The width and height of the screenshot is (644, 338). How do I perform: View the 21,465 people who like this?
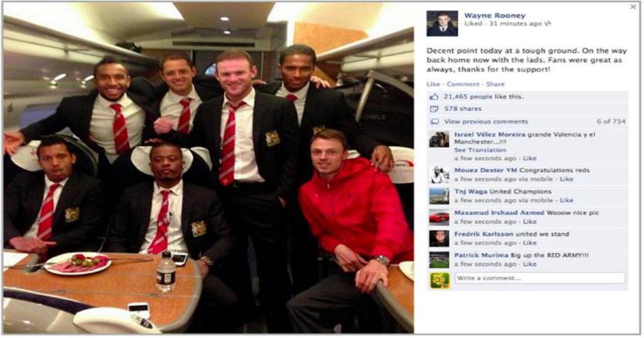coord(484,97)
